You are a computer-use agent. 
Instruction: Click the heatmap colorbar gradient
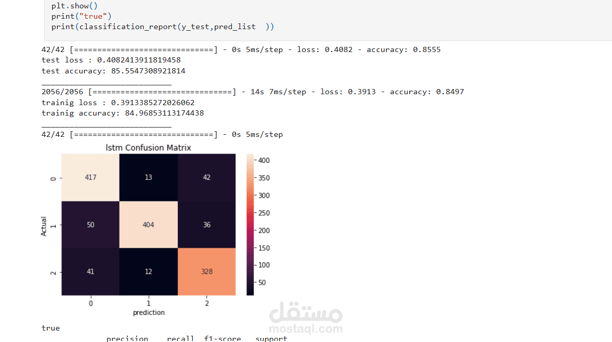point(250,225)
